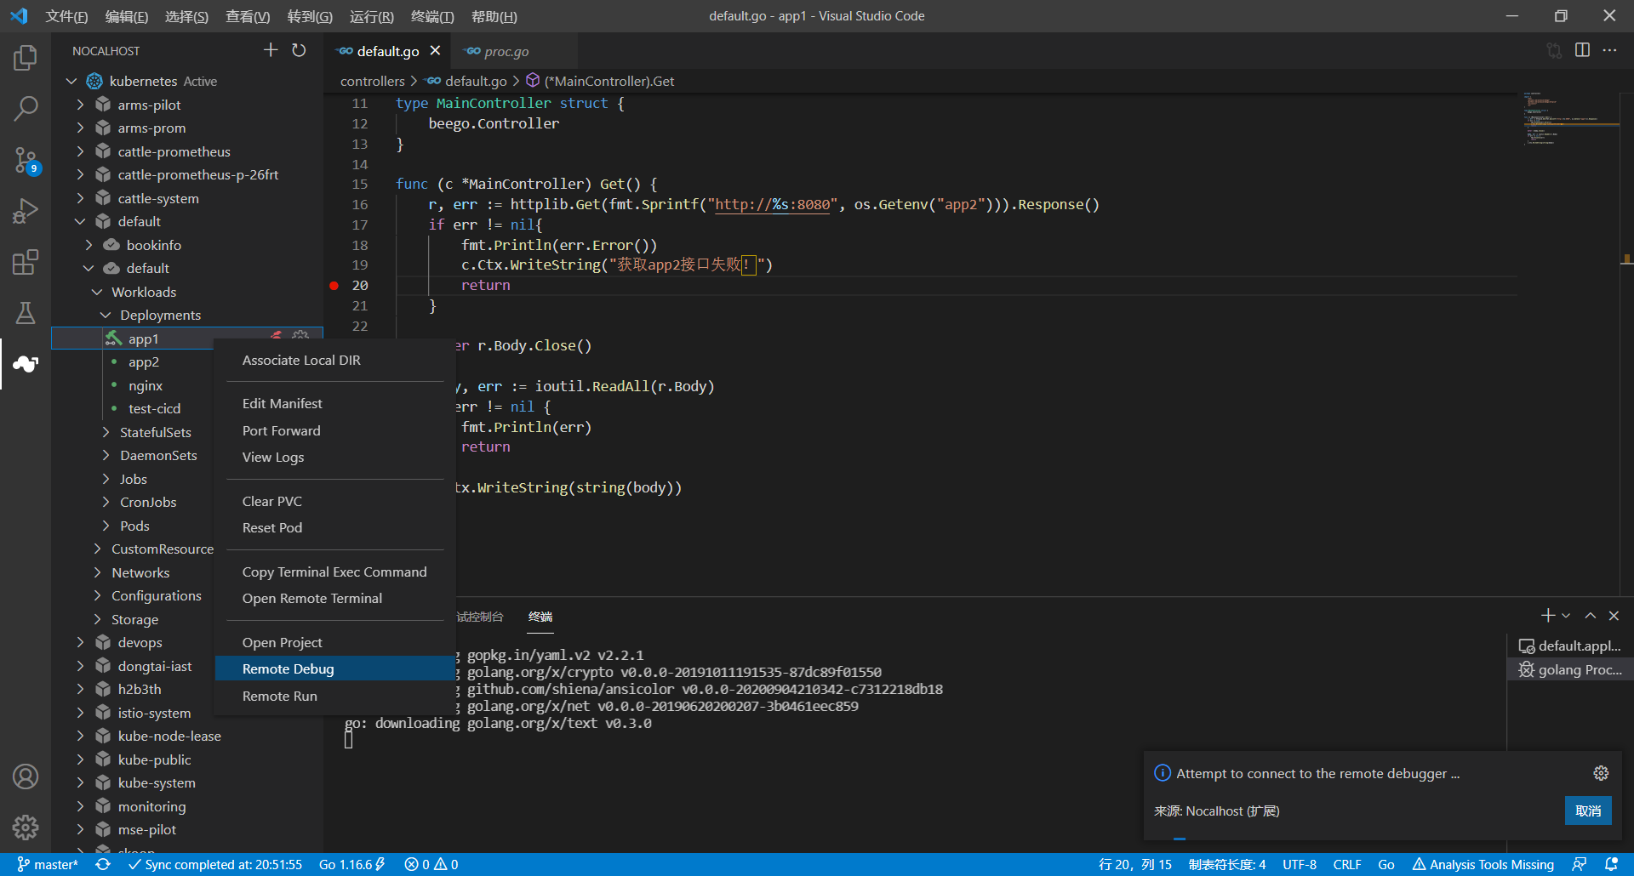The image size is (1634, 876).
Task: Choose Remote Run in context menu
Action: [x=334, y=696]
